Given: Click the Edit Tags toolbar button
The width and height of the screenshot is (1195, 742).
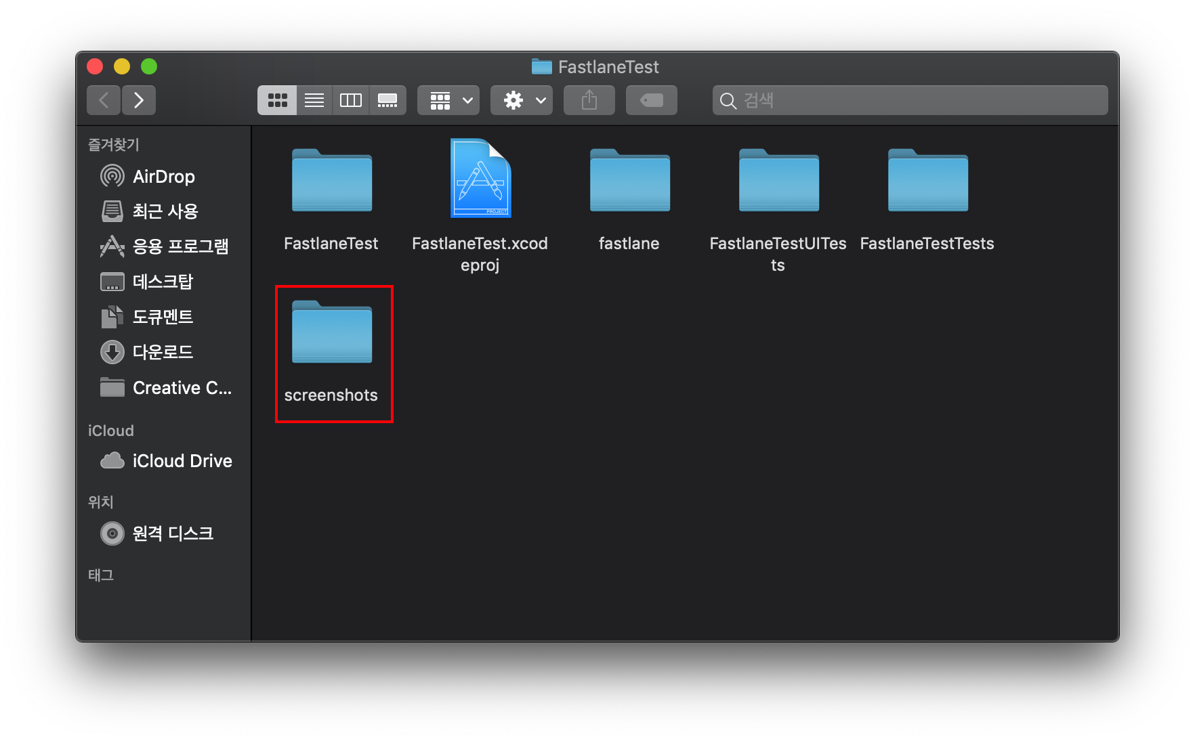Looking at the screenshot, I should [x=652, y=100].
